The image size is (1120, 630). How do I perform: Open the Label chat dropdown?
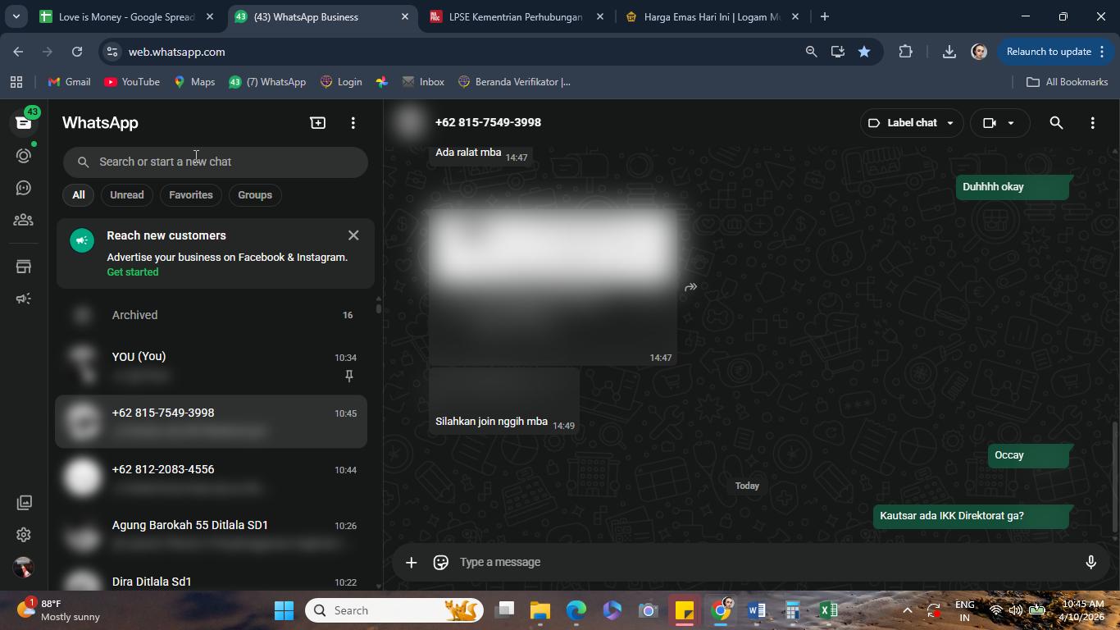[x=911, y=123]
